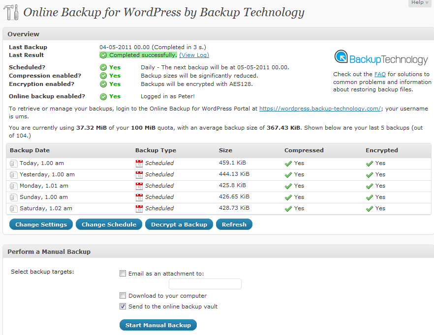Image resolution: width=434 pixels, height=335 pixels.
Task: Click the calendar icon in Saturday's backup row
Action: (139, 209)
